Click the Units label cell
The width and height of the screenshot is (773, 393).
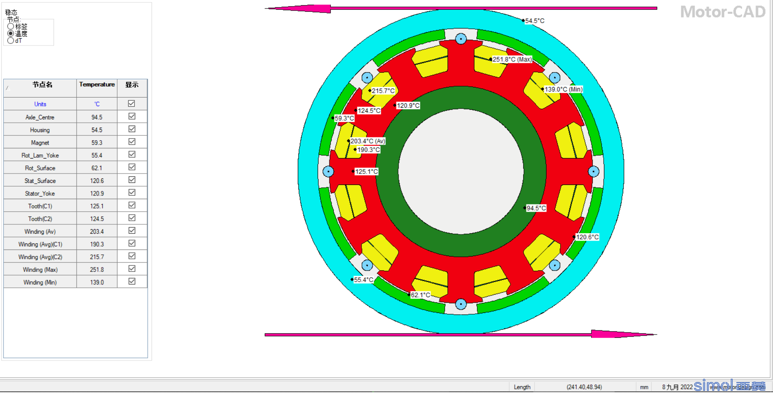40,104
